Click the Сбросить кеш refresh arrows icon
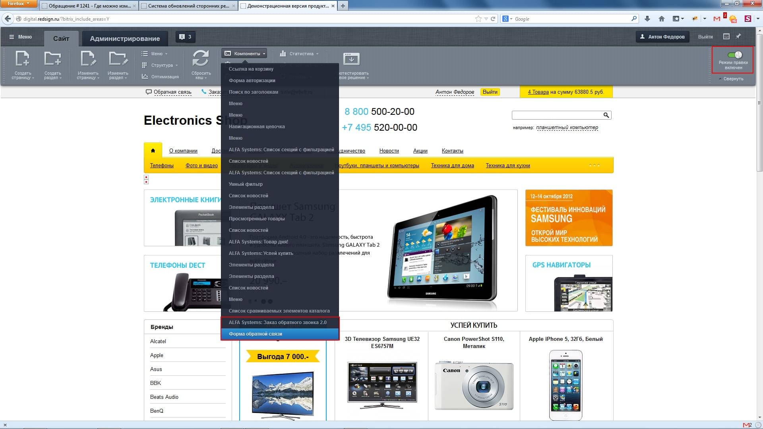Screen dimensions: 763x429 (201, 58)
